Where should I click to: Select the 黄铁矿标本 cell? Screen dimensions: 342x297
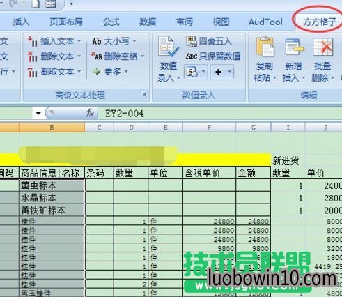(52, 211)
